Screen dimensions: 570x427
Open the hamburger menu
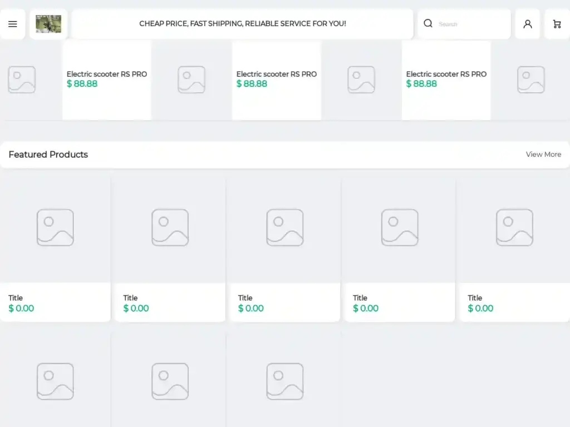click(x=13, y=24)
